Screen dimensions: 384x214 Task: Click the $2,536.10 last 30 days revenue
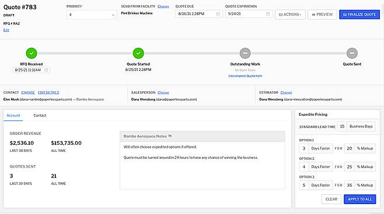[22, 143]
